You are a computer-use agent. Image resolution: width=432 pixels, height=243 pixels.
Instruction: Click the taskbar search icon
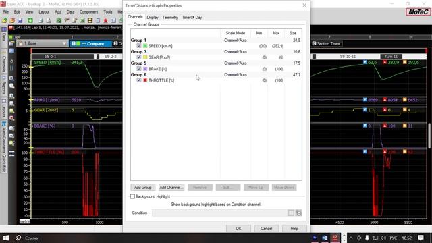click(18, 238)
